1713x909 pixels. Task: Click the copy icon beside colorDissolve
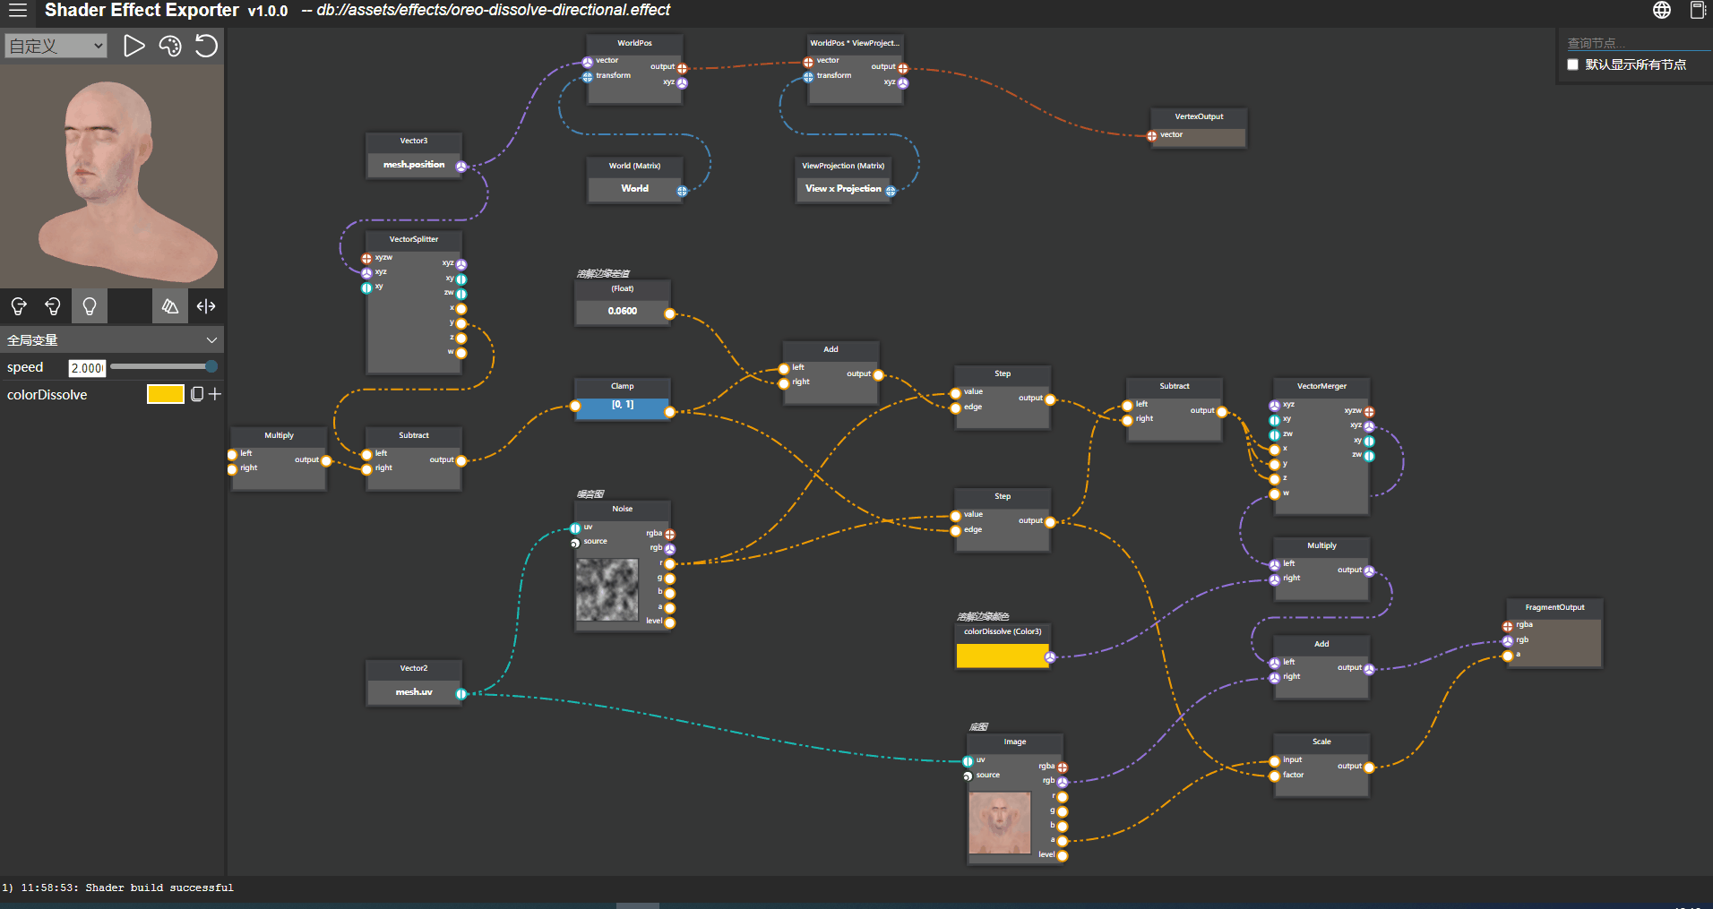197,394
